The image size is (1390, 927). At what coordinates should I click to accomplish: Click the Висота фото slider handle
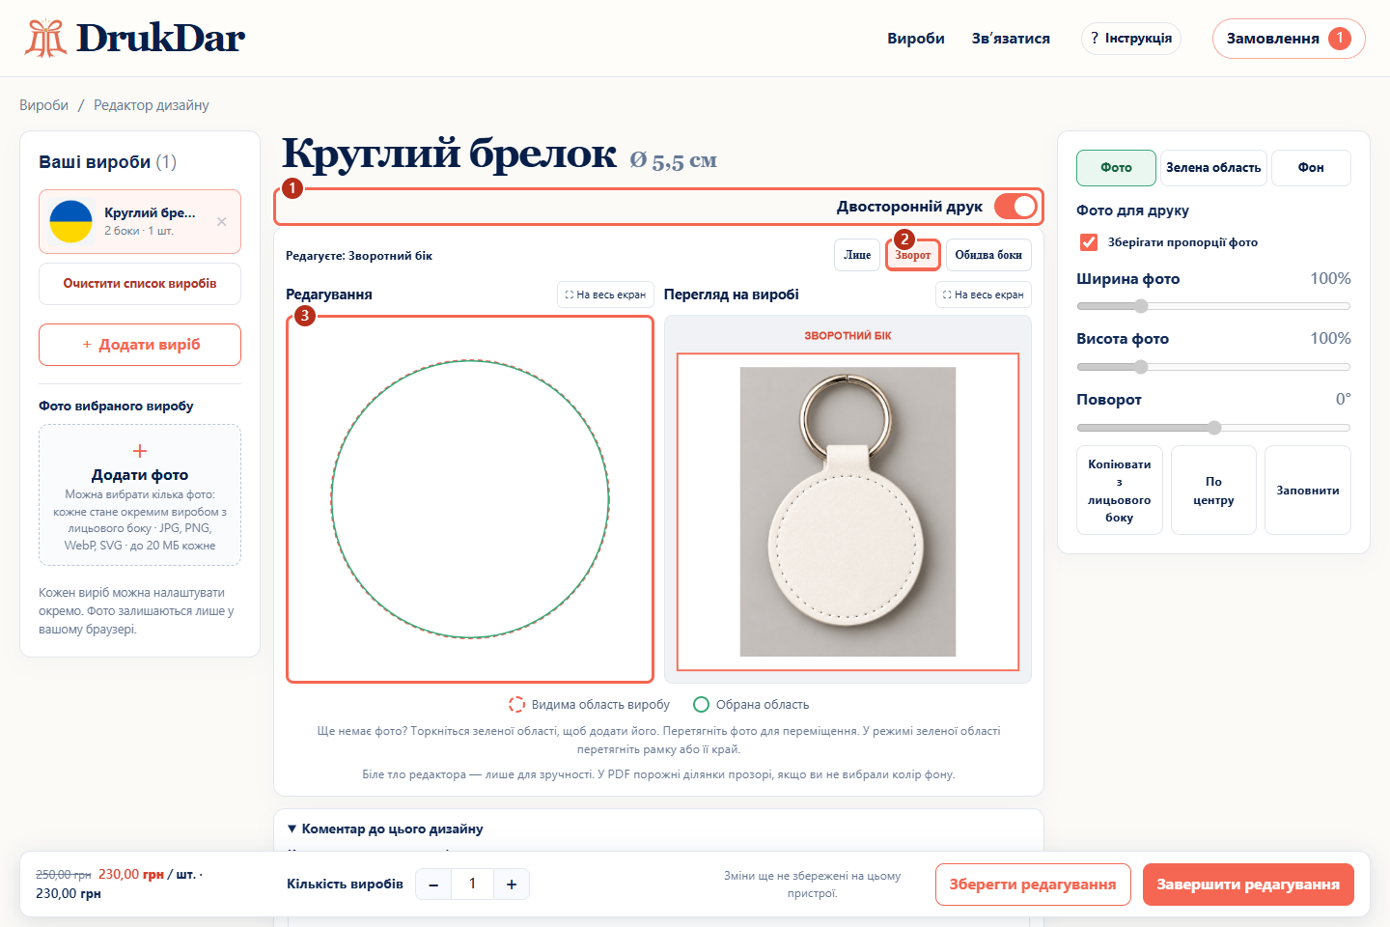coord(1141,367)
